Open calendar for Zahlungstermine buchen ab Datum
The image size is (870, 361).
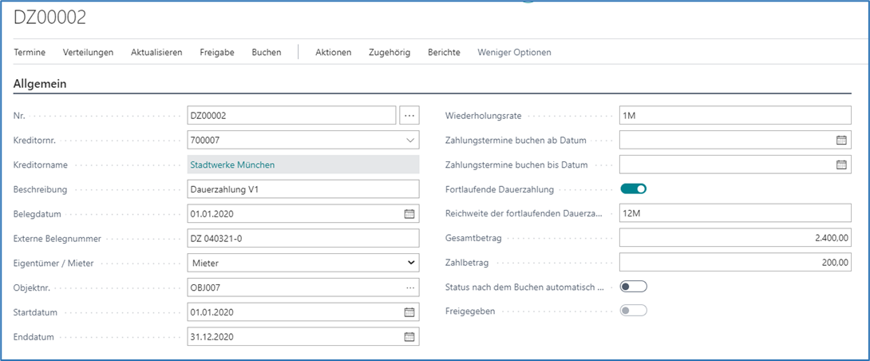tap(841, 141)
